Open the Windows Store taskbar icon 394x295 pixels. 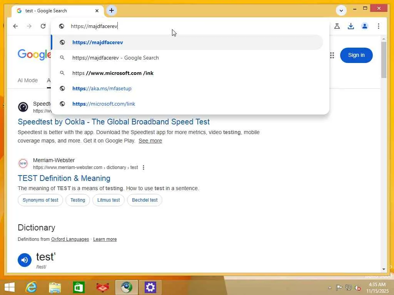pos(78,287)
